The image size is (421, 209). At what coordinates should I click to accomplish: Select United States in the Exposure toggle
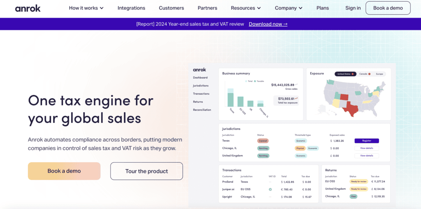tap(345, 74)
